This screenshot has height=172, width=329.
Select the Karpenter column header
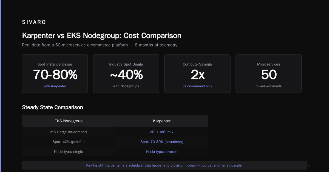[x=162, y=121]
